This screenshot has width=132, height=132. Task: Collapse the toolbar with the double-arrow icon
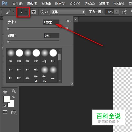2,18
